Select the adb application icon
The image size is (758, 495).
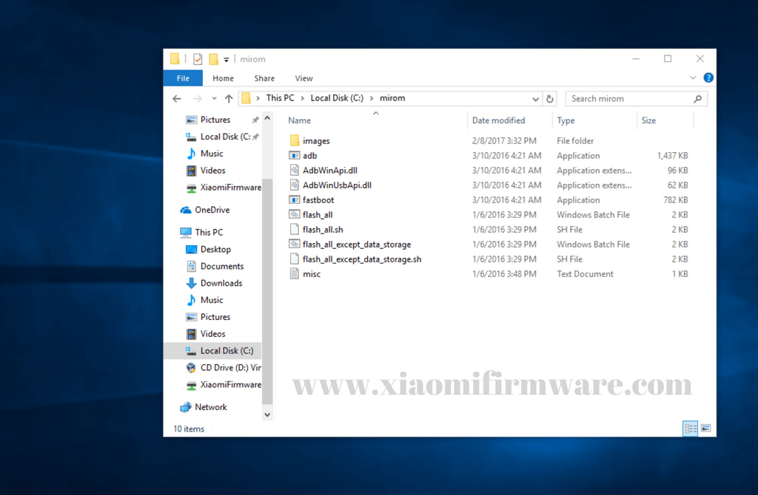point(295,155)
